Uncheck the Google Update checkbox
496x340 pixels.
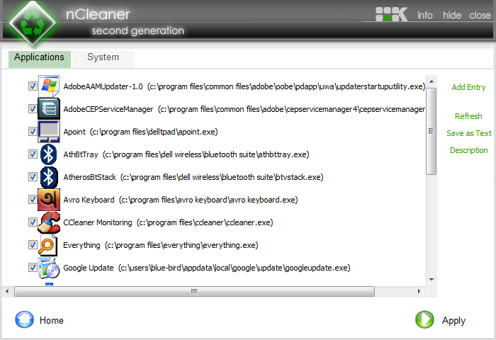pos(33,267)
